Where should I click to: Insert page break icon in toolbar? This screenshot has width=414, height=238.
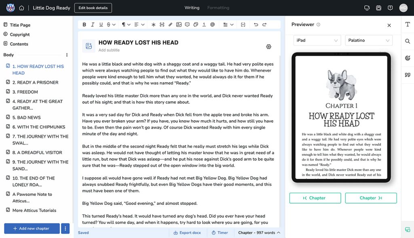click(x=162, y=25)
